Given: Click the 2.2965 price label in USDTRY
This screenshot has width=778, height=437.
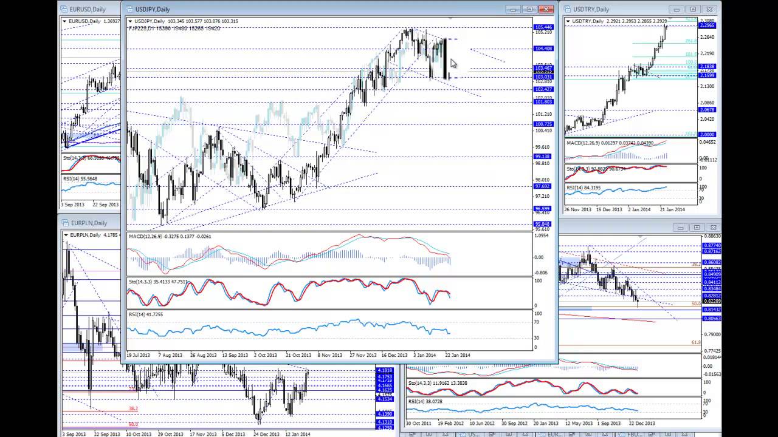Looking at the screenshot, I should 707,25.
